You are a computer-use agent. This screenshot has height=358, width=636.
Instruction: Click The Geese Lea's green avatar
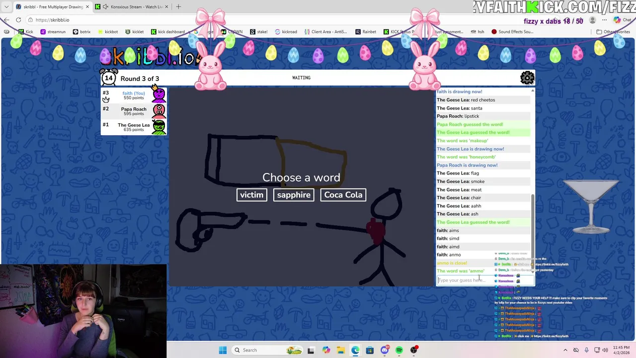click(159, 127)
